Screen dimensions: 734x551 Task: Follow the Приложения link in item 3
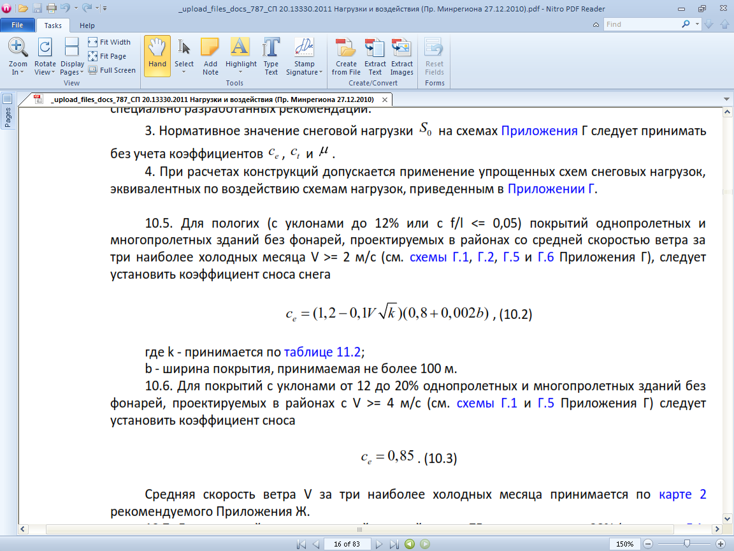[539, 131]
